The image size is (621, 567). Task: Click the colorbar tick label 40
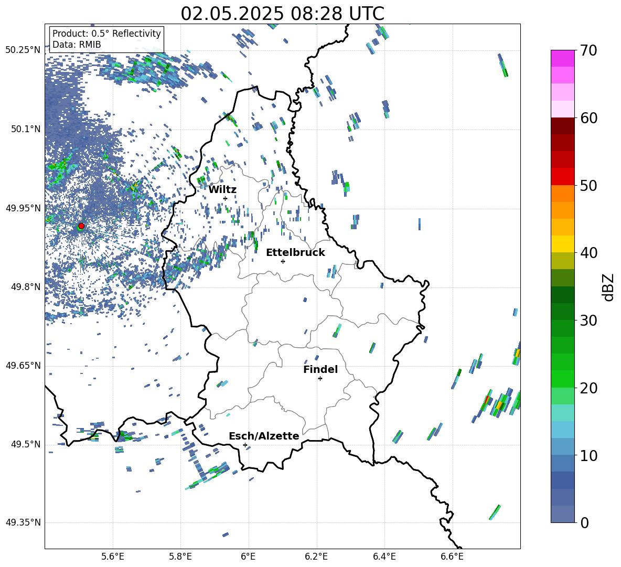click(x=588, y=253)
